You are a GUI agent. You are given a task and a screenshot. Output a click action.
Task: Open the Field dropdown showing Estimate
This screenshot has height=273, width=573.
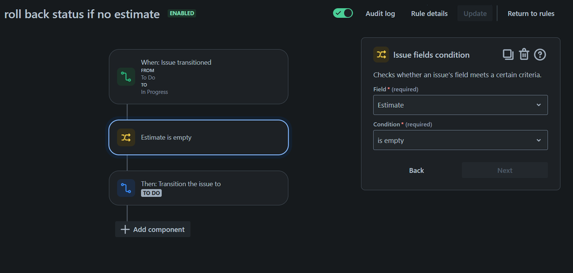460,105
